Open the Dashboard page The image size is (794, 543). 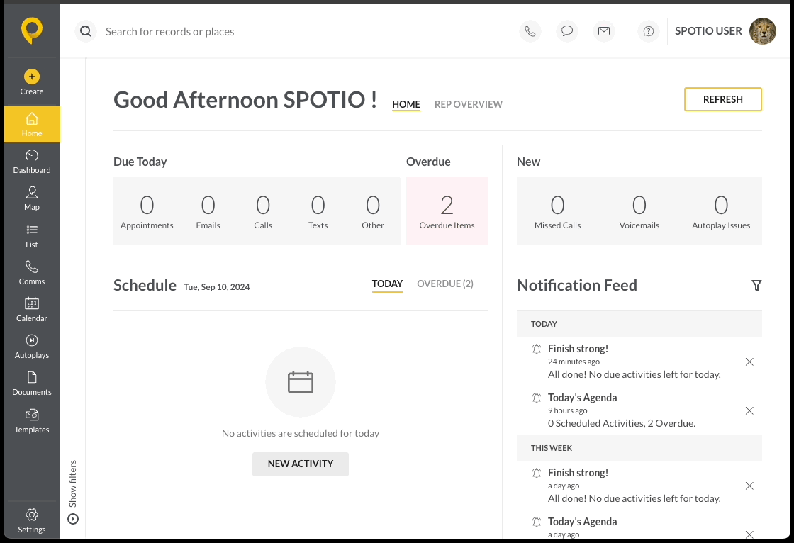point(31,162)
